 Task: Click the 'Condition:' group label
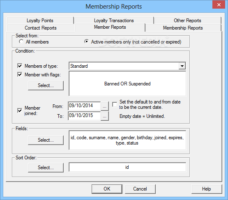[25, 51]
